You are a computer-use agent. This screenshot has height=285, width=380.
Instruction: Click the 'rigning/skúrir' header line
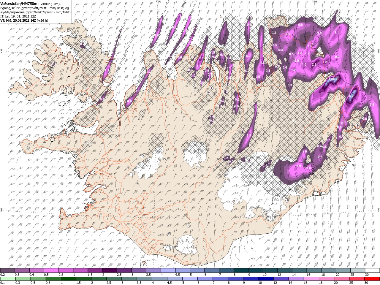[34, 8]
